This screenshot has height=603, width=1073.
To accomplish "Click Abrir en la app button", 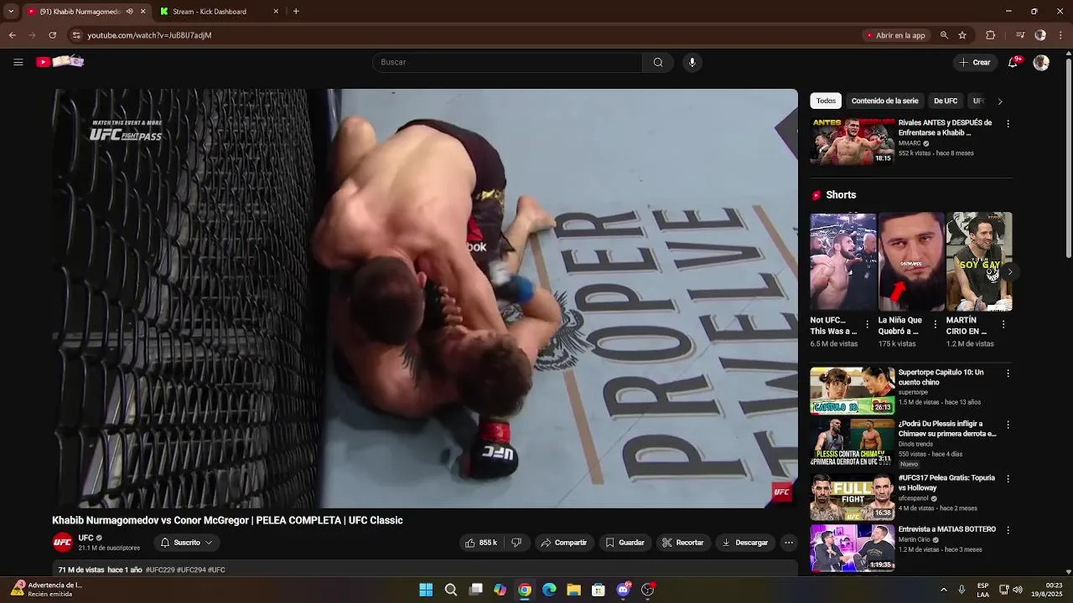I will [894, 35].
